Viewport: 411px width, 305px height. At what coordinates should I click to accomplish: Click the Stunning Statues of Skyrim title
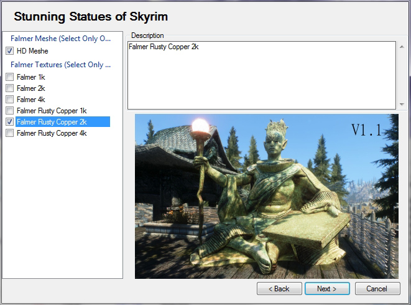[91, 17]
